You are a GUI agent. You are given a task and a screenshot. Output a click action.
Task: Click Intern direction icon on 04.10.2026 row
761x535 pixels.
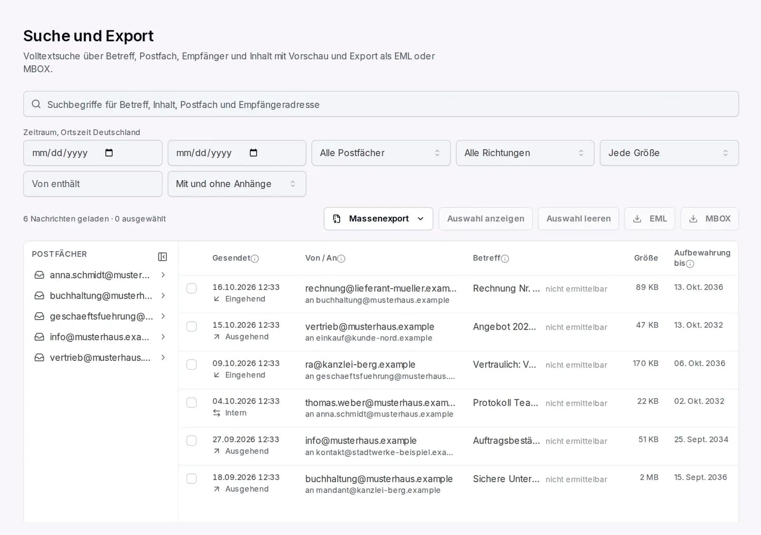tap(217, 413)
